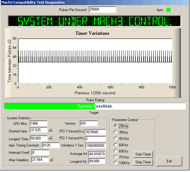Viewport: 190px width, 172px height.
Task: Click the 'Target' label
Action: (x=94, y=113)
